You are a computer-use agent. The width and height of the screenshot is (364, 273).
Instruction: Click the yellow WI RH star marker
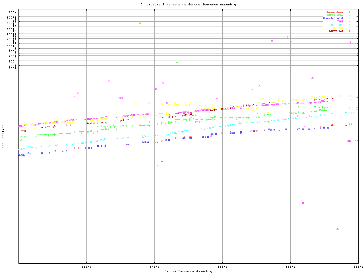pyautogui.click(x=349, y=28)
